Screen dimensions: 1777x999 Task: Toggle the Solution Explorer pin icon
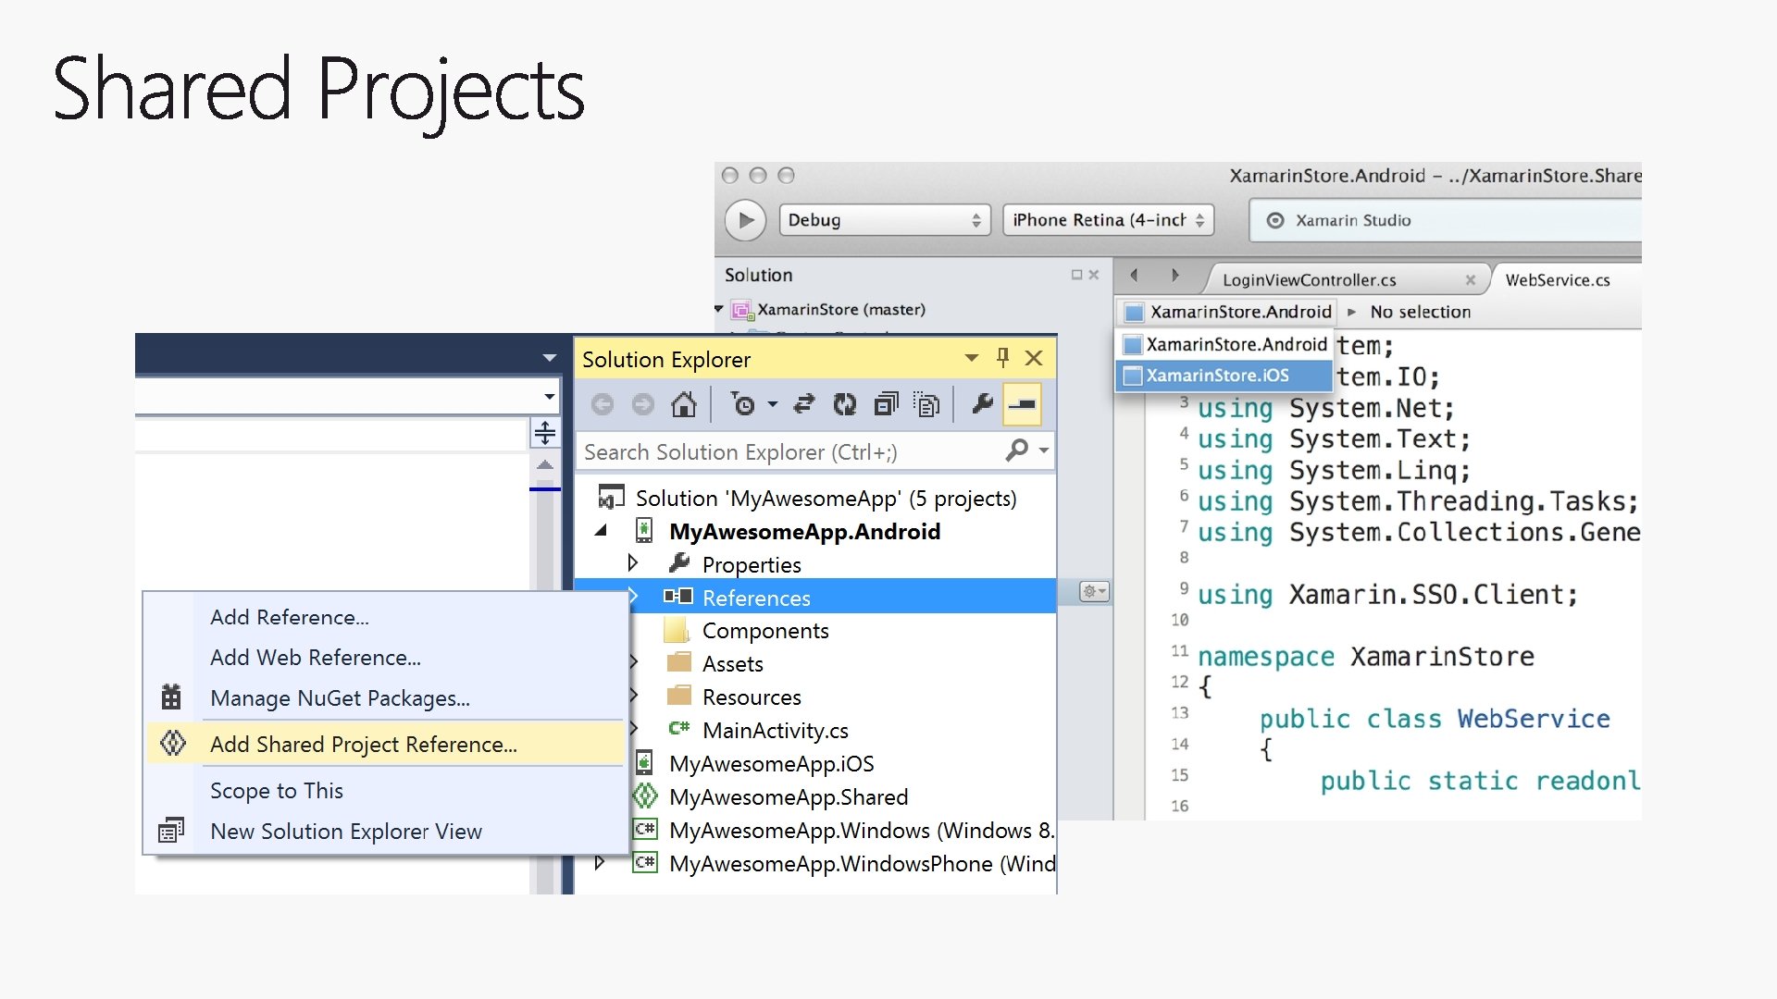click(1002, 358)
